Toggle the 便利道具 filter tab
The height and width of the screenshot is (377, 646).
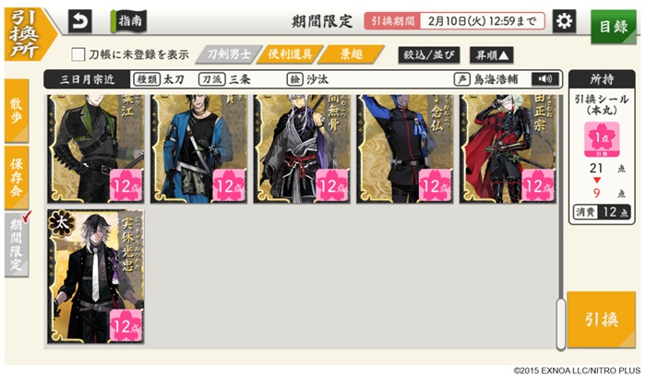click(290, 54)
